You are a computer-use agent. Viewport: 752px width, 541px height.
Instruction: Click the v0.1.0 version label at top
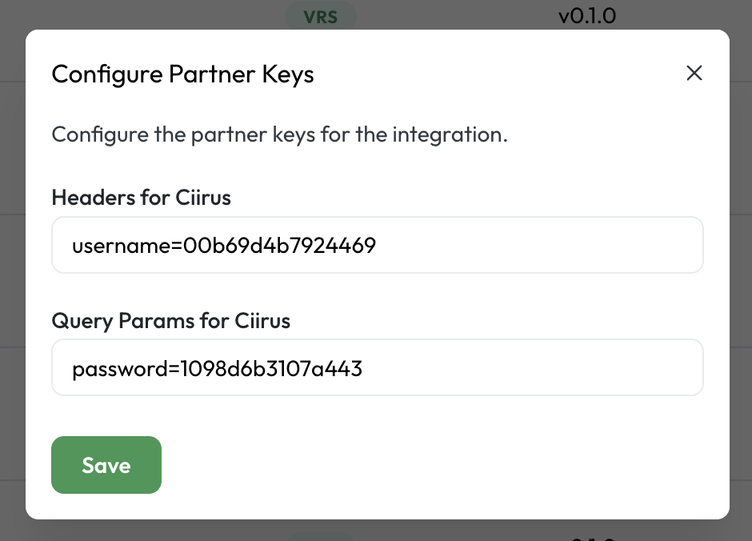[588, 14]
